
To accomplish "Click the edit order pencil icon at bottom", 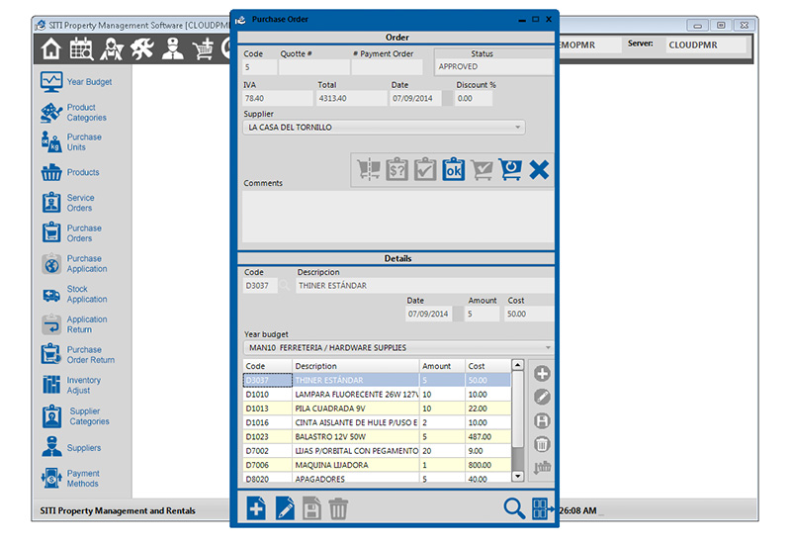I will click(285, 508).
